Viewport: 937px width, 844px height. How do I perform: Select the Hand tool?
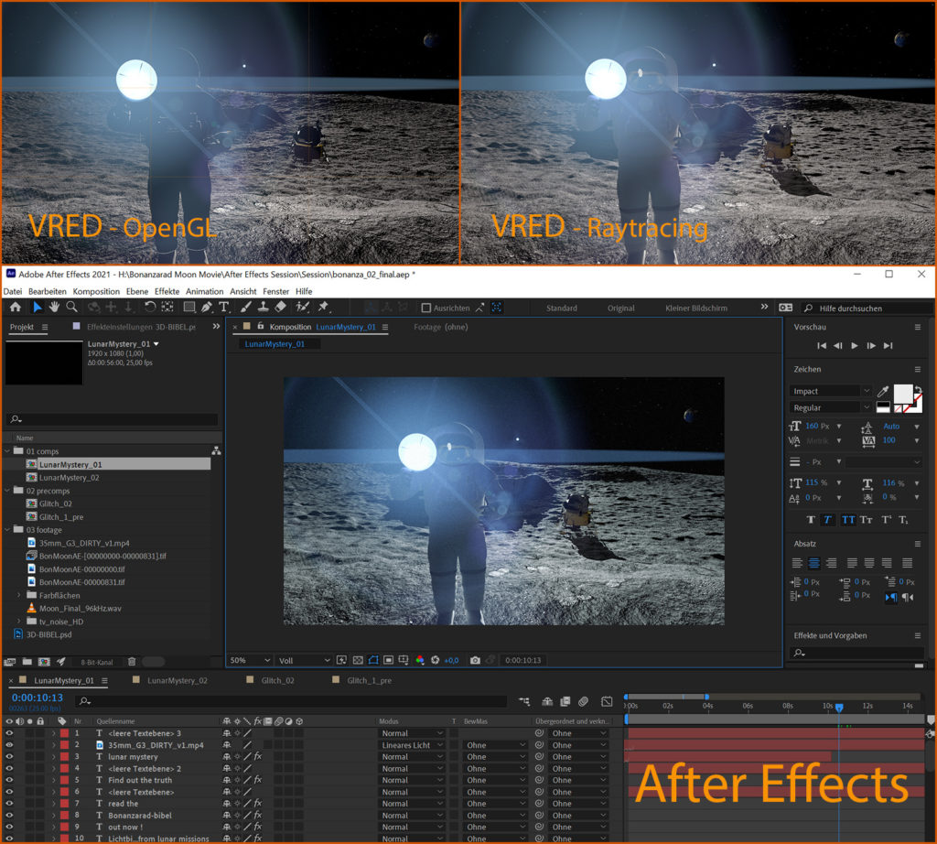tap(54, 308)
